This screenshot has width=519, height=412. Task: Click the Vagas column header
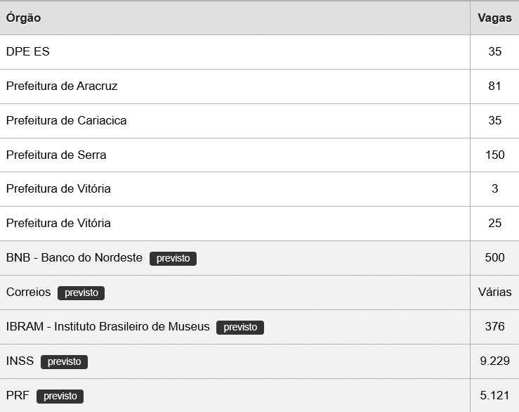click(494, 18)
